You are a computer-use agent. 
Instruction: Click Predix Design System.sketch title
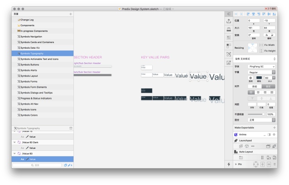(x=140, y=9)
